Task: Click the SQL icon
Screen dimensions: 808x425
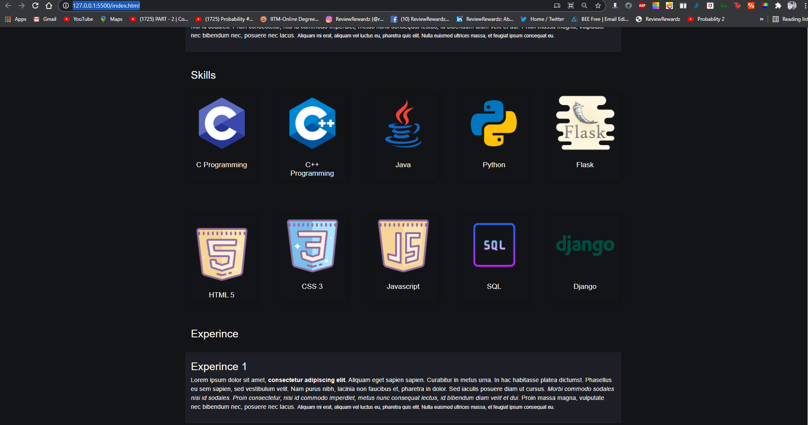Action: click(x=494, y=245)
